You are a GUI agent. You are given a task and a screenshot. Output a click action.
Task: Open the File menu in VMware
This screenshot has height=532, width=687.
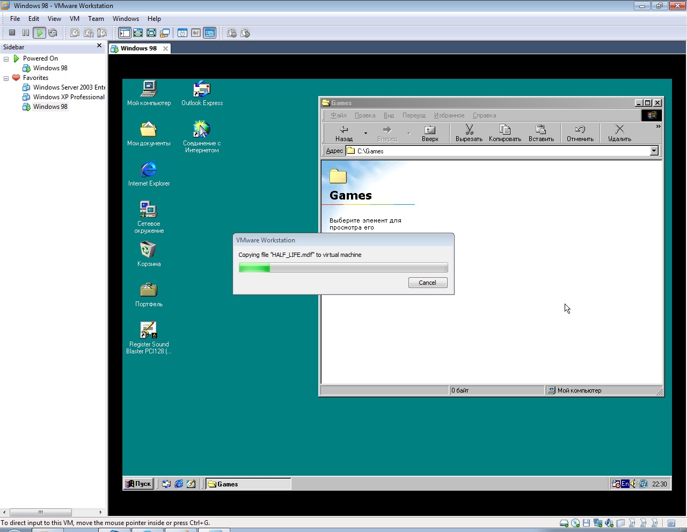pos(15,18)
